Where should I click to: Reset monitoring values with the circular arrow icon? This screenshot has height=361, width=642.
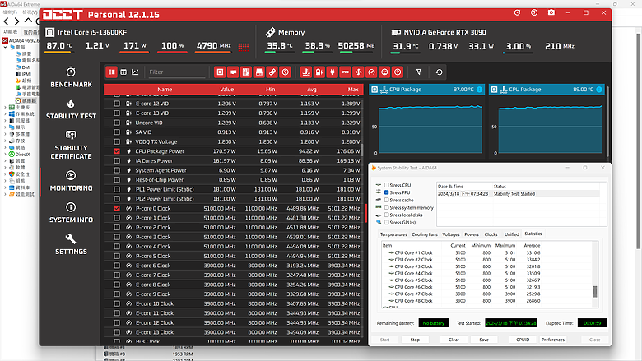[439, 72]
